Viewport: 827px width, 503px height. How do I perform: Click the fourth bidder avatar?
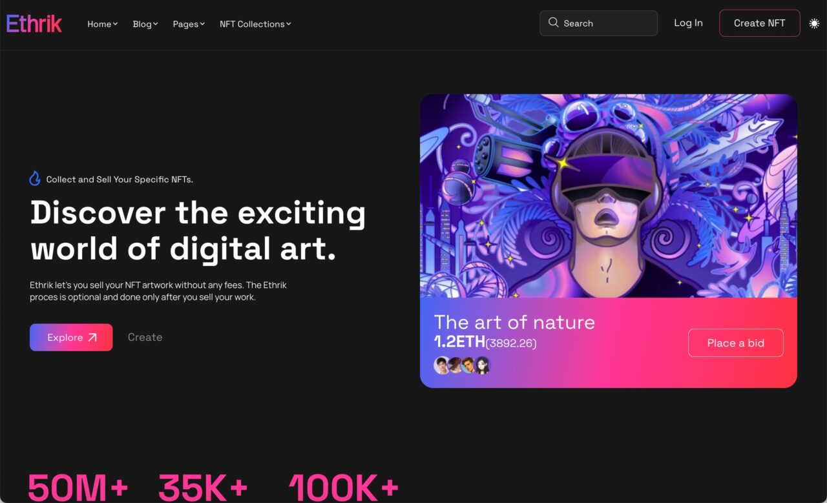tap(483, 365)
